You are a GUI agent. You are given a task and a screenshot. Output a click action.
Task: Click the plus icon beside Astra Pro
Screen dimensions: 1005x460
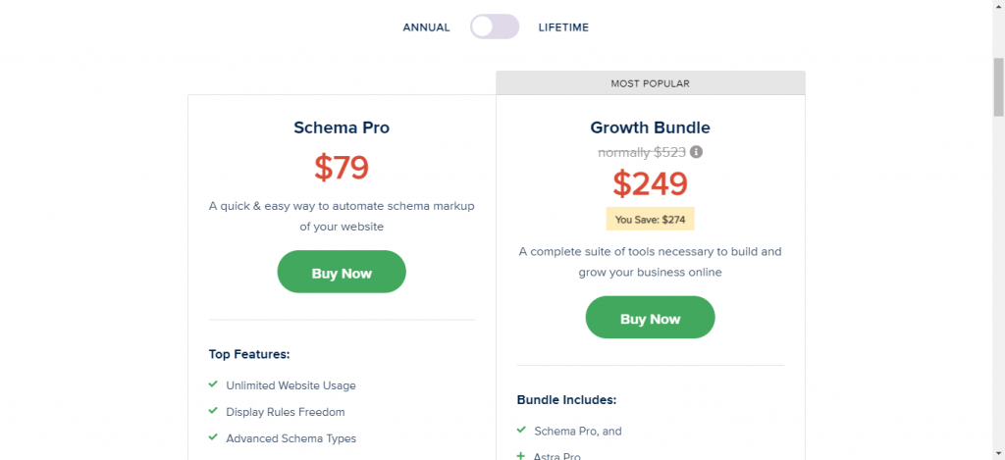pyautogui.click(x=521, y=456)
